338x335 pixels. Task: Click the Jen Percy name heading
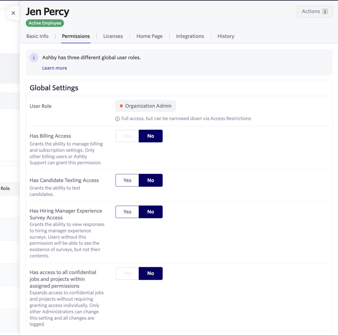click(47, 12)
